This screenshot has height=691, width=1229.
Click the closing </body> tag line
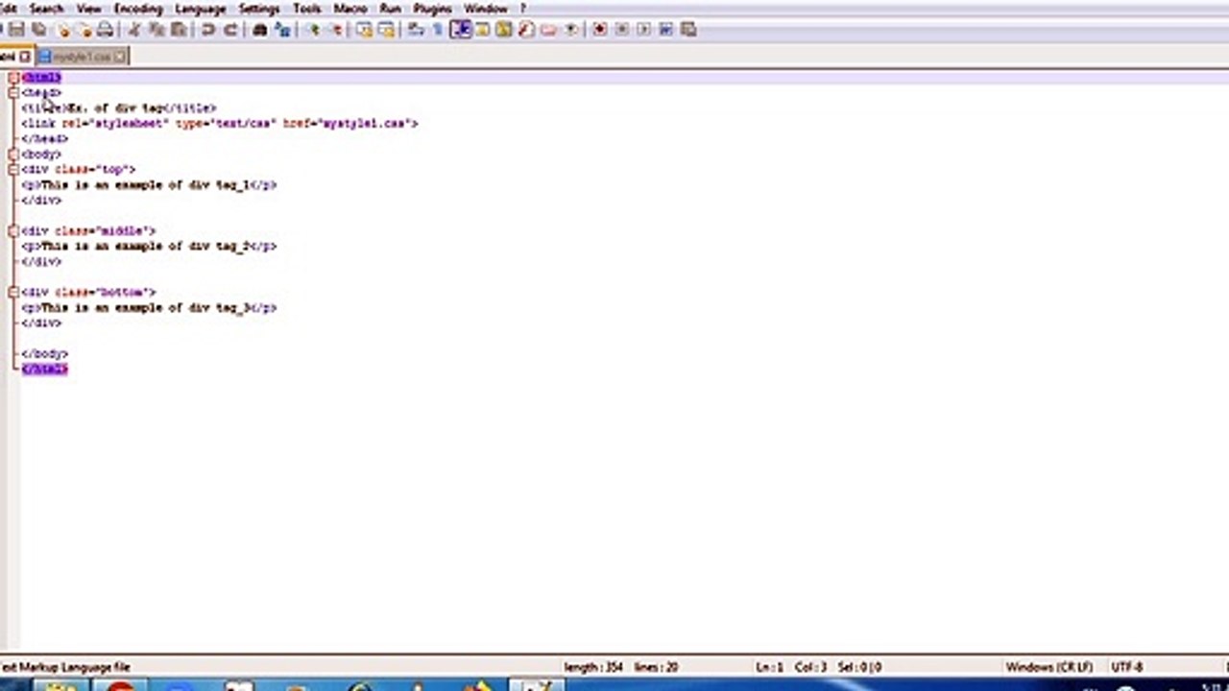click(x=45, y=354)
